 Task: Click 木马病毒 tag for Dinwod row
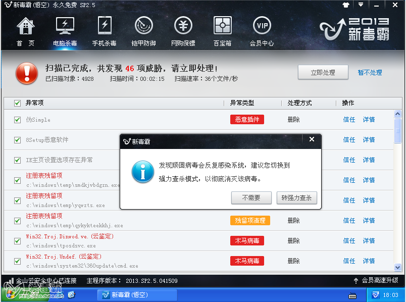247,240
